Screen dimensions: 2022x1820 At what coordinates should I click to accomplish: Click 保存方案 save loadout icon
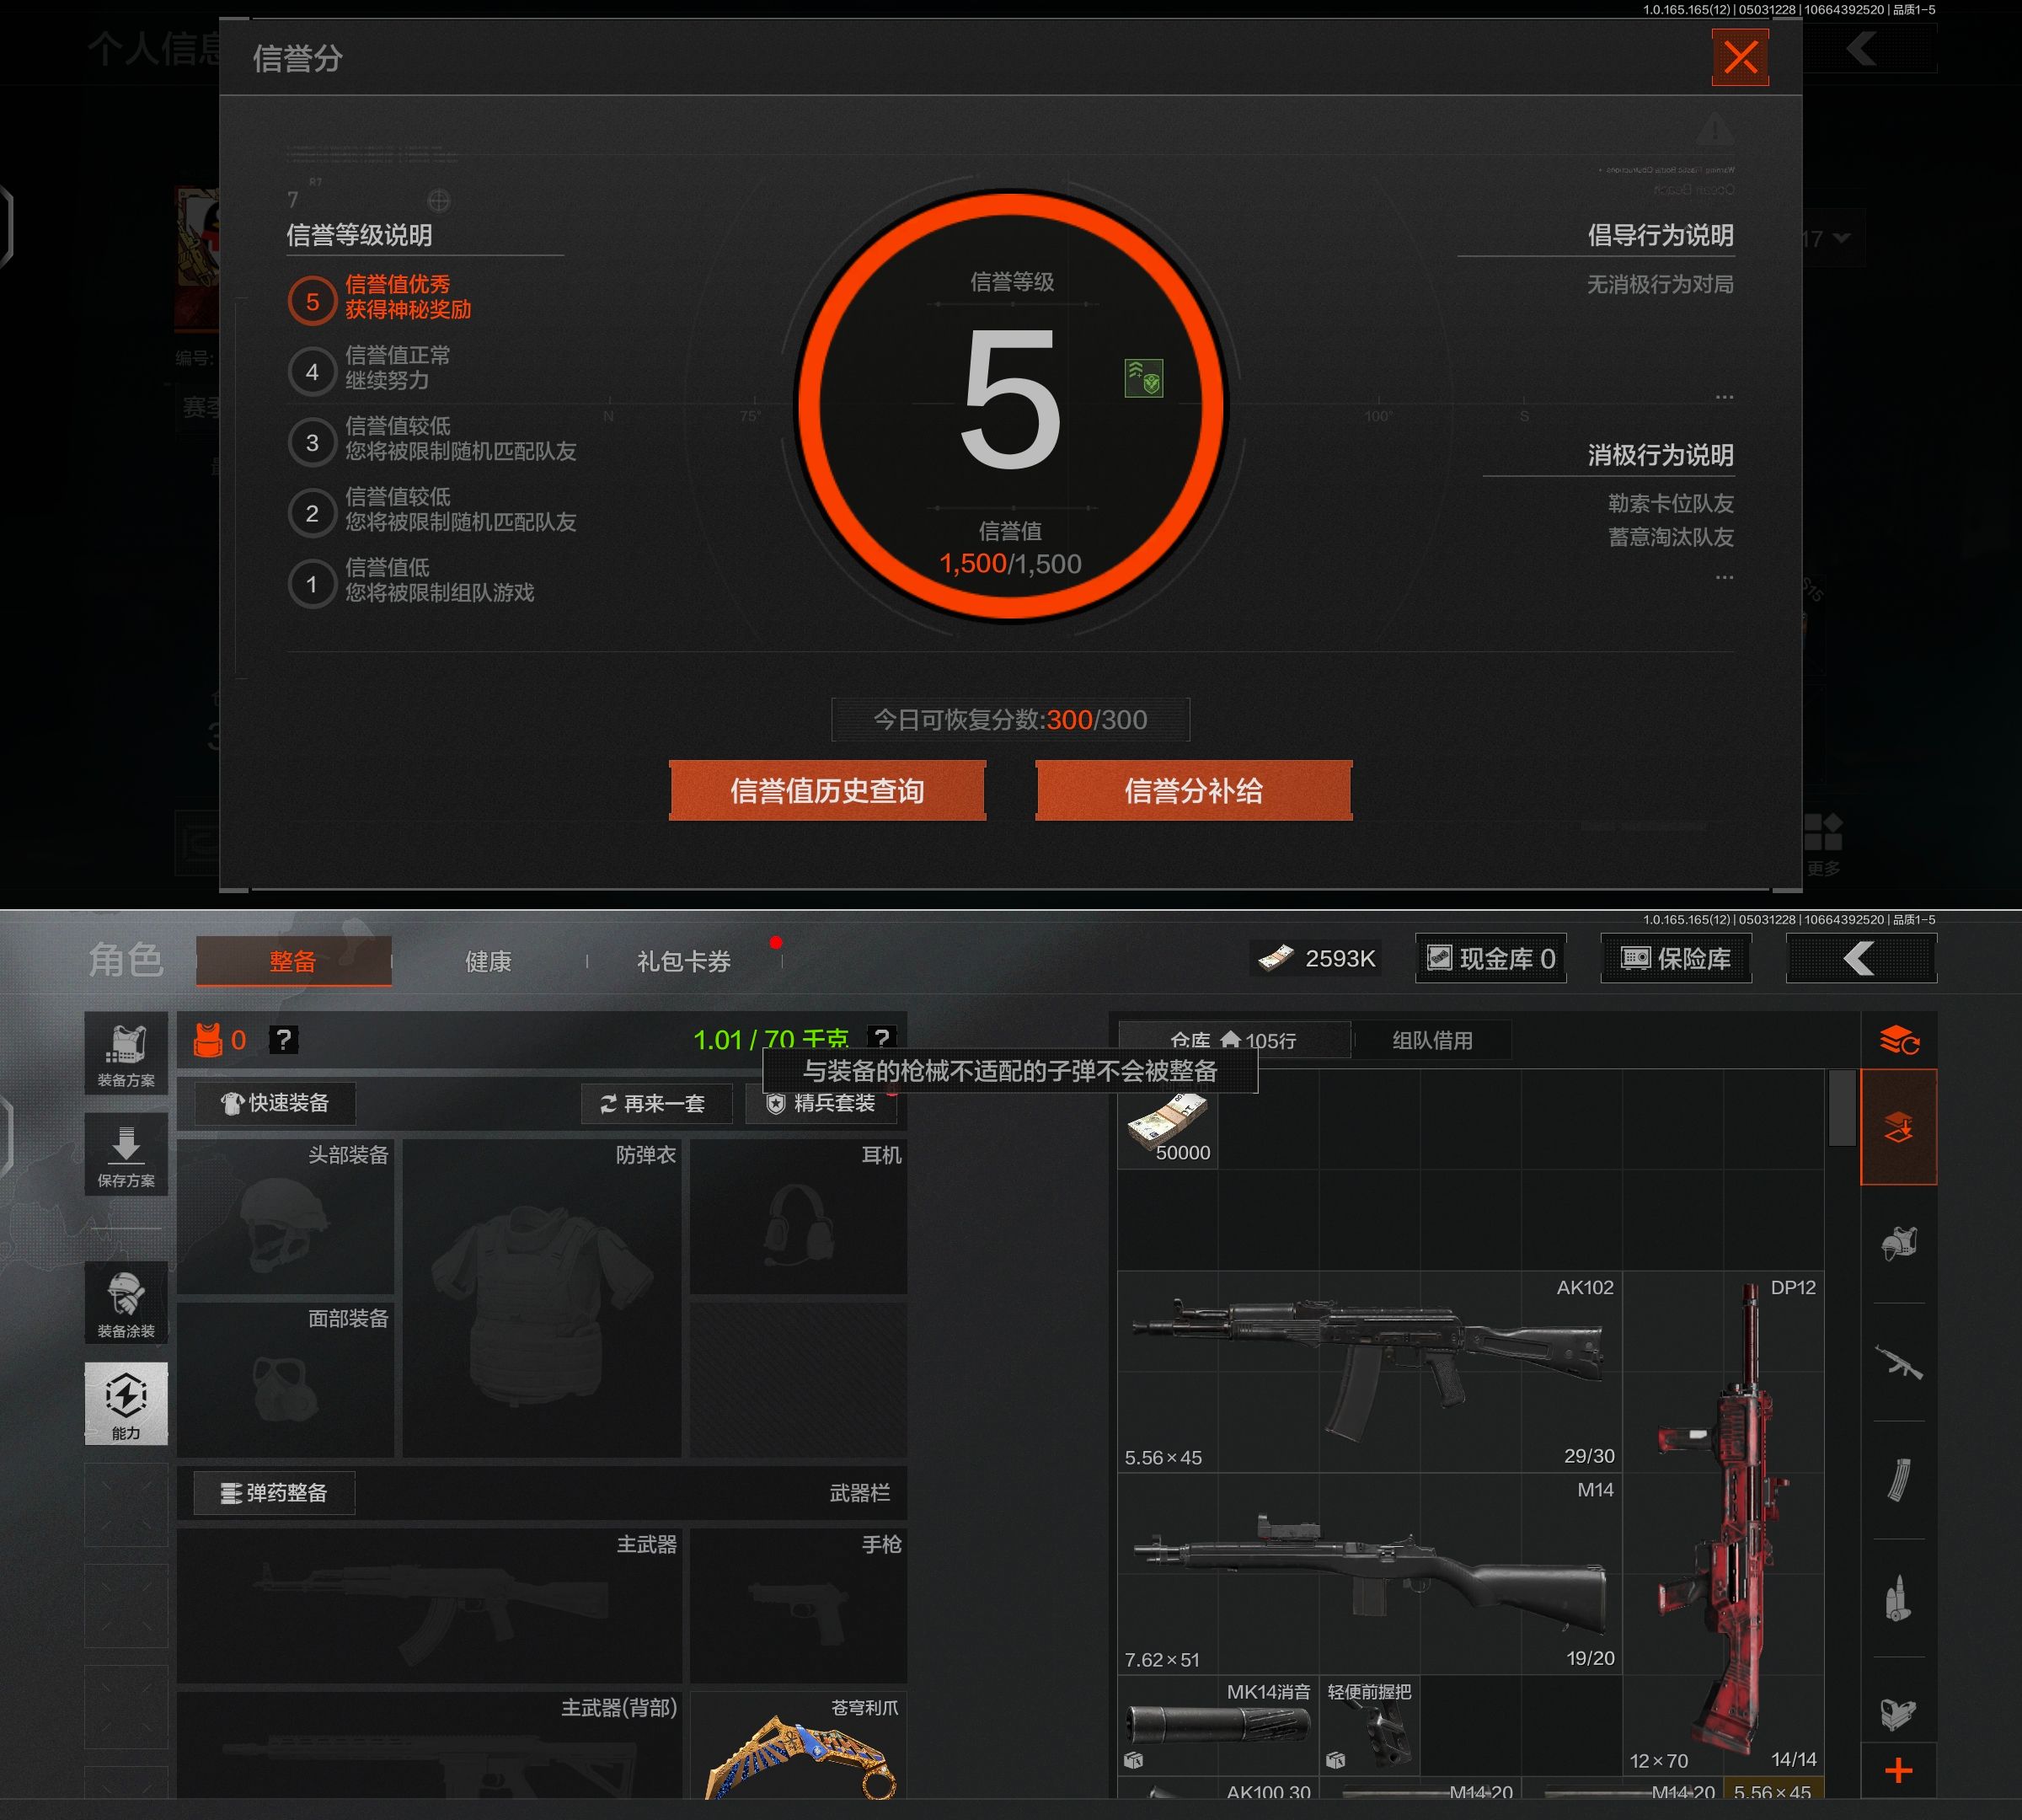coord(126,1154)
